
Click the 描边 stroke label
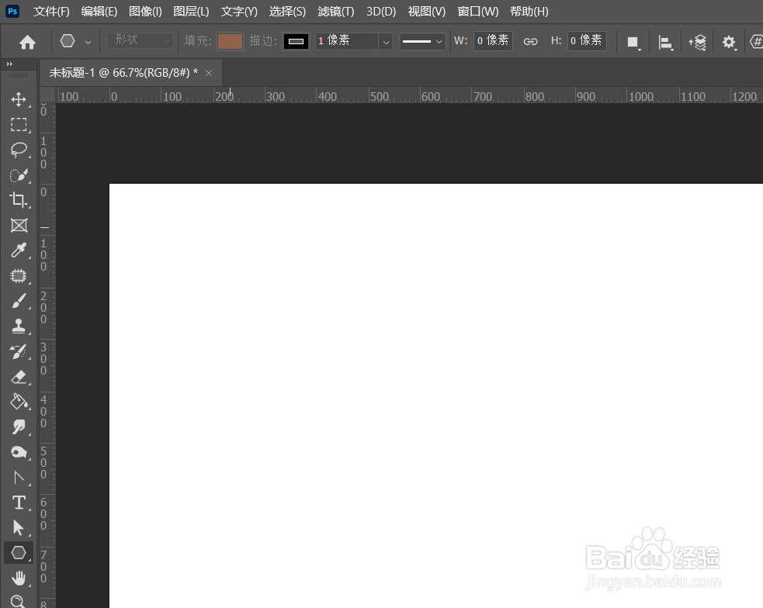click(263, 41)
